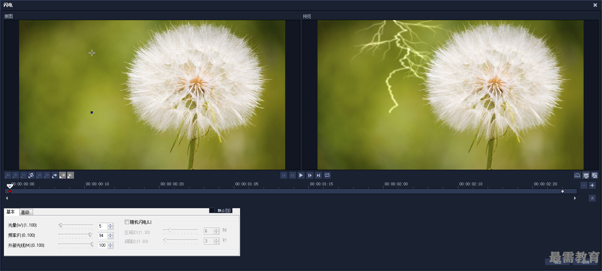Screen dimensions: 602x271
Task: Select the red start keyframe marker
Action: coord(10,191)
